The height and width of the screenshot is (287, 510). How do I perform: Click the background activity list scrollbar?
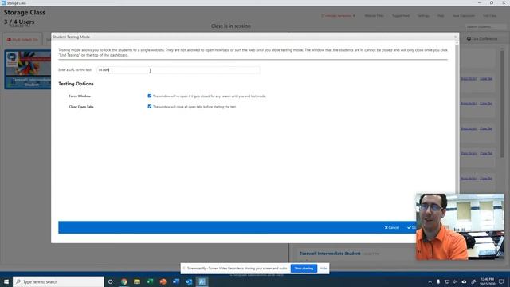[502, 104]
